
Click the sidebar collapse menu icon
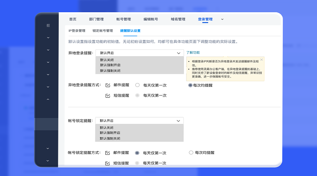click(48, 25)
